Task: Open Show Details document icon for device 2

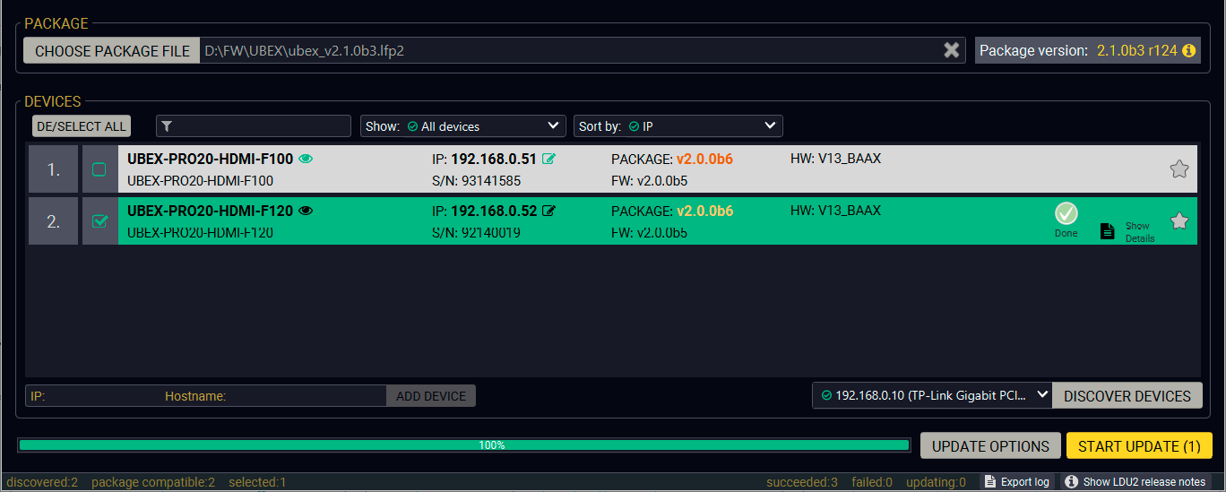Action: [x=1108, y=231]
